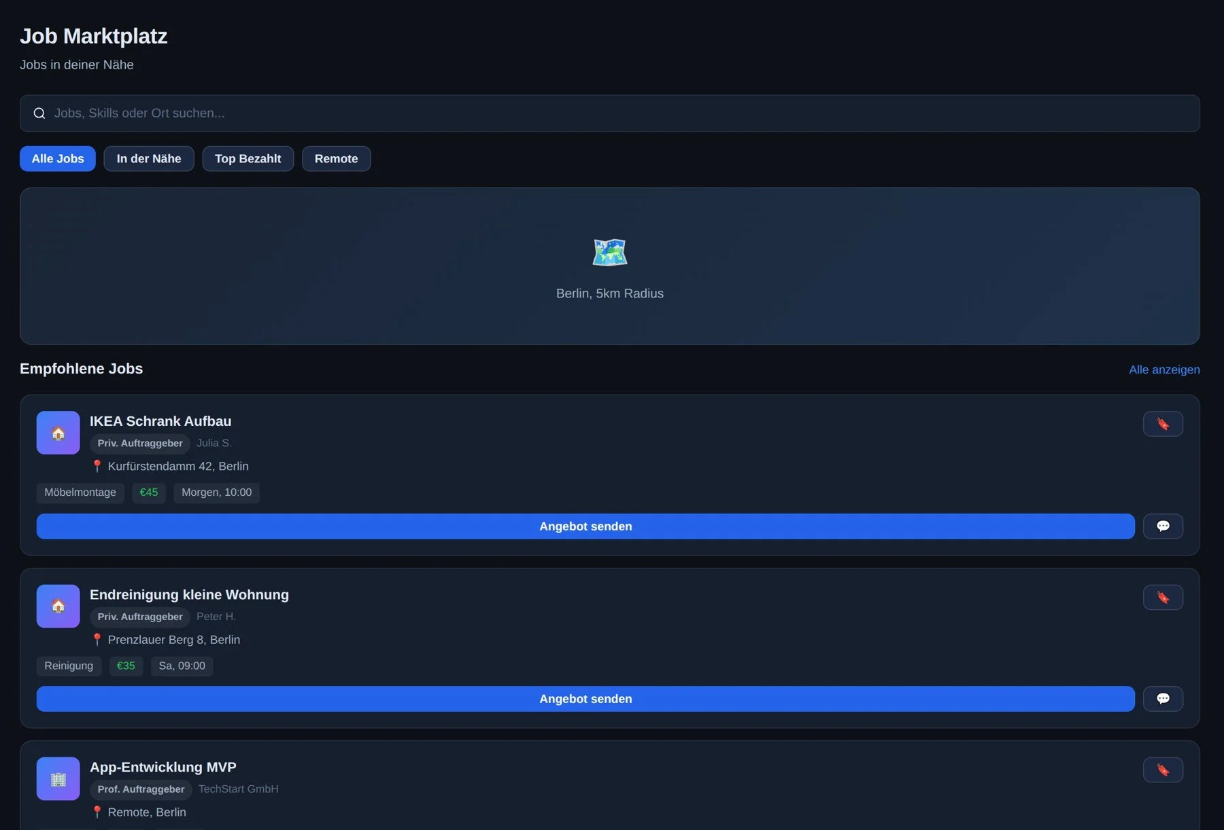Open the Alle anzeigen link

(x=1164, y=369)
